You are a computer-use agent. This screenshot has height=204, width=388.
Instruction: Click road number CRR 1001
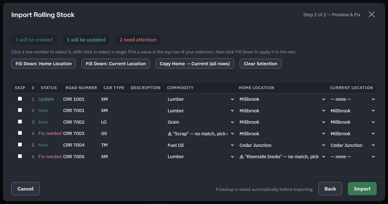(74, 99)
